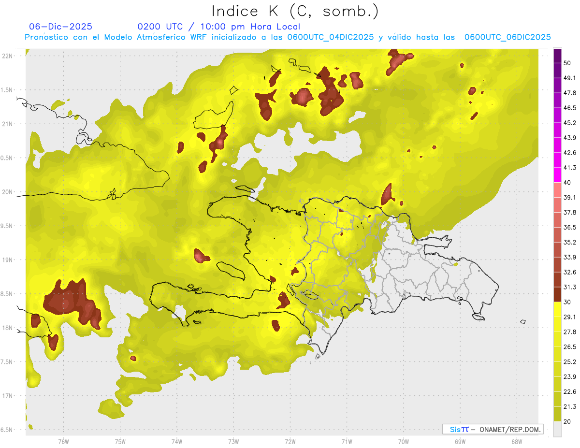Click the dark purple colorbar segment above 50
Viewport: 580px width, 448px height.
(x=557, y=56)
